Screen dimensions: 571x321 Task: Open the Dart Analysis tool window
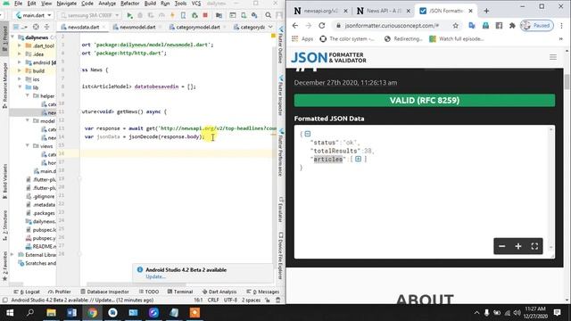click(219, 292)
